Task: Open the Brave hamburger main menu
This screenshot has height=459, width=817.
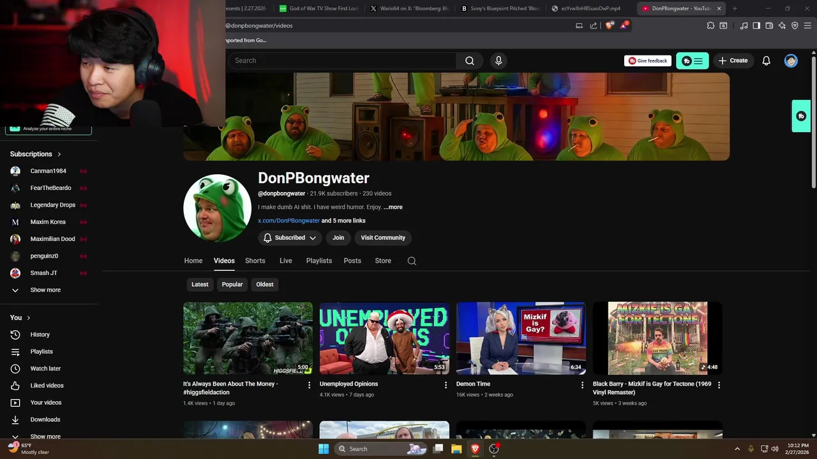Action: pos(808,25)
